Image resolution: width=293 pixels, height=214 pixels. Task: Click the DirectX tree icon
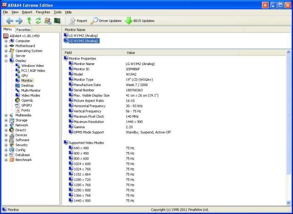pyautogui.click(x=12, y=130)
